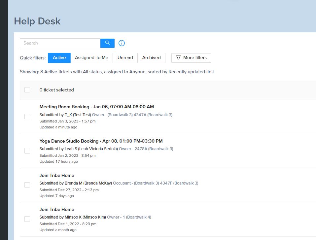Tick the select-all tickets checkbox
This screenshot has width=316, height=240.
click(27, 90)
